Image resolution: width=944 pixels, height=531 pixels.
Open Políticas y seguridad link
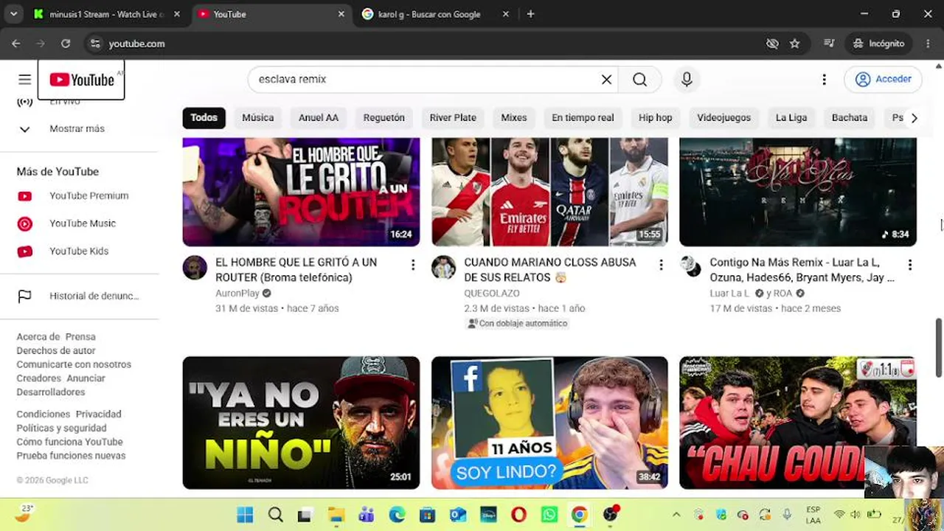click(x=62, y=428)
